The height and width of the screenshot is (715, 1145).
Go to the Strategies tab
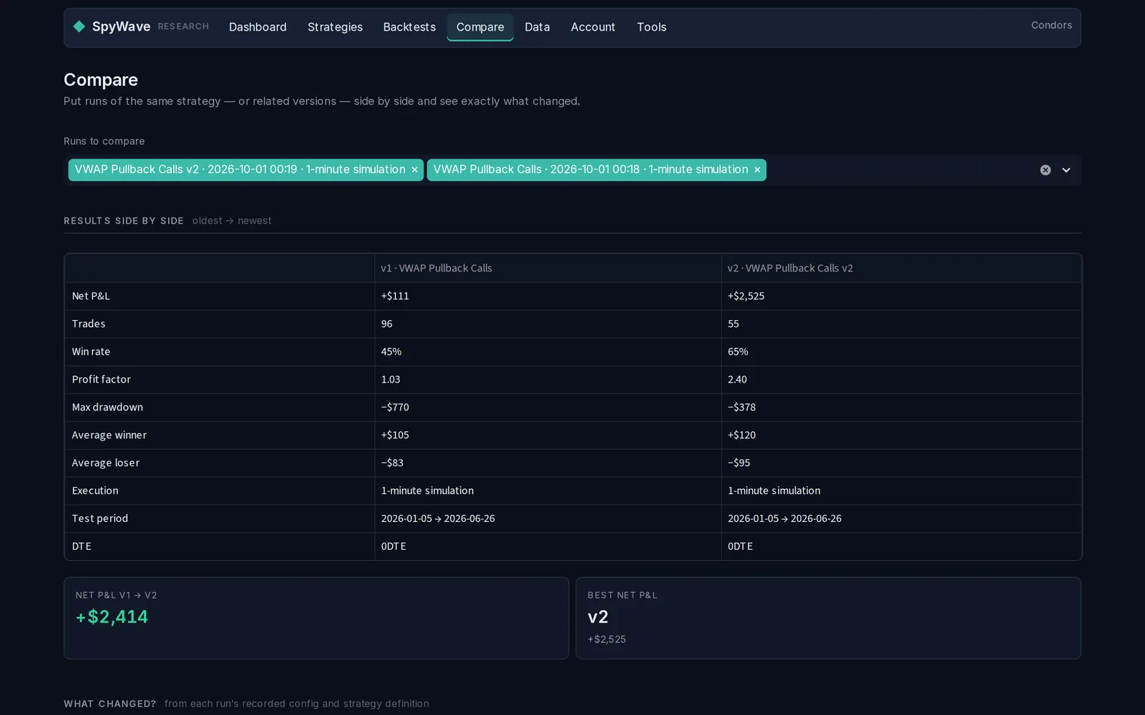(x=335, y=27)
